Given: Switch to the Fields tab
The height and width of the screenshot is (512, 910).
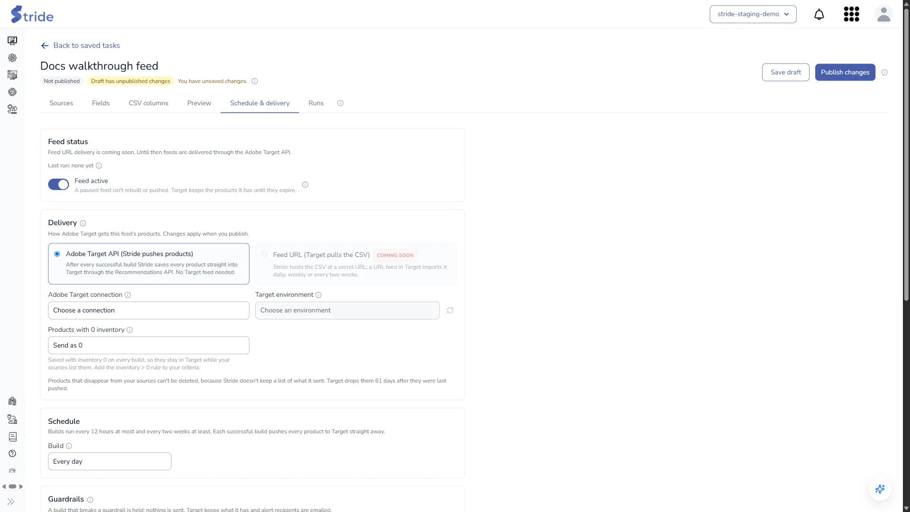Looking at the screenshot, I should click(x=100, y=103).
